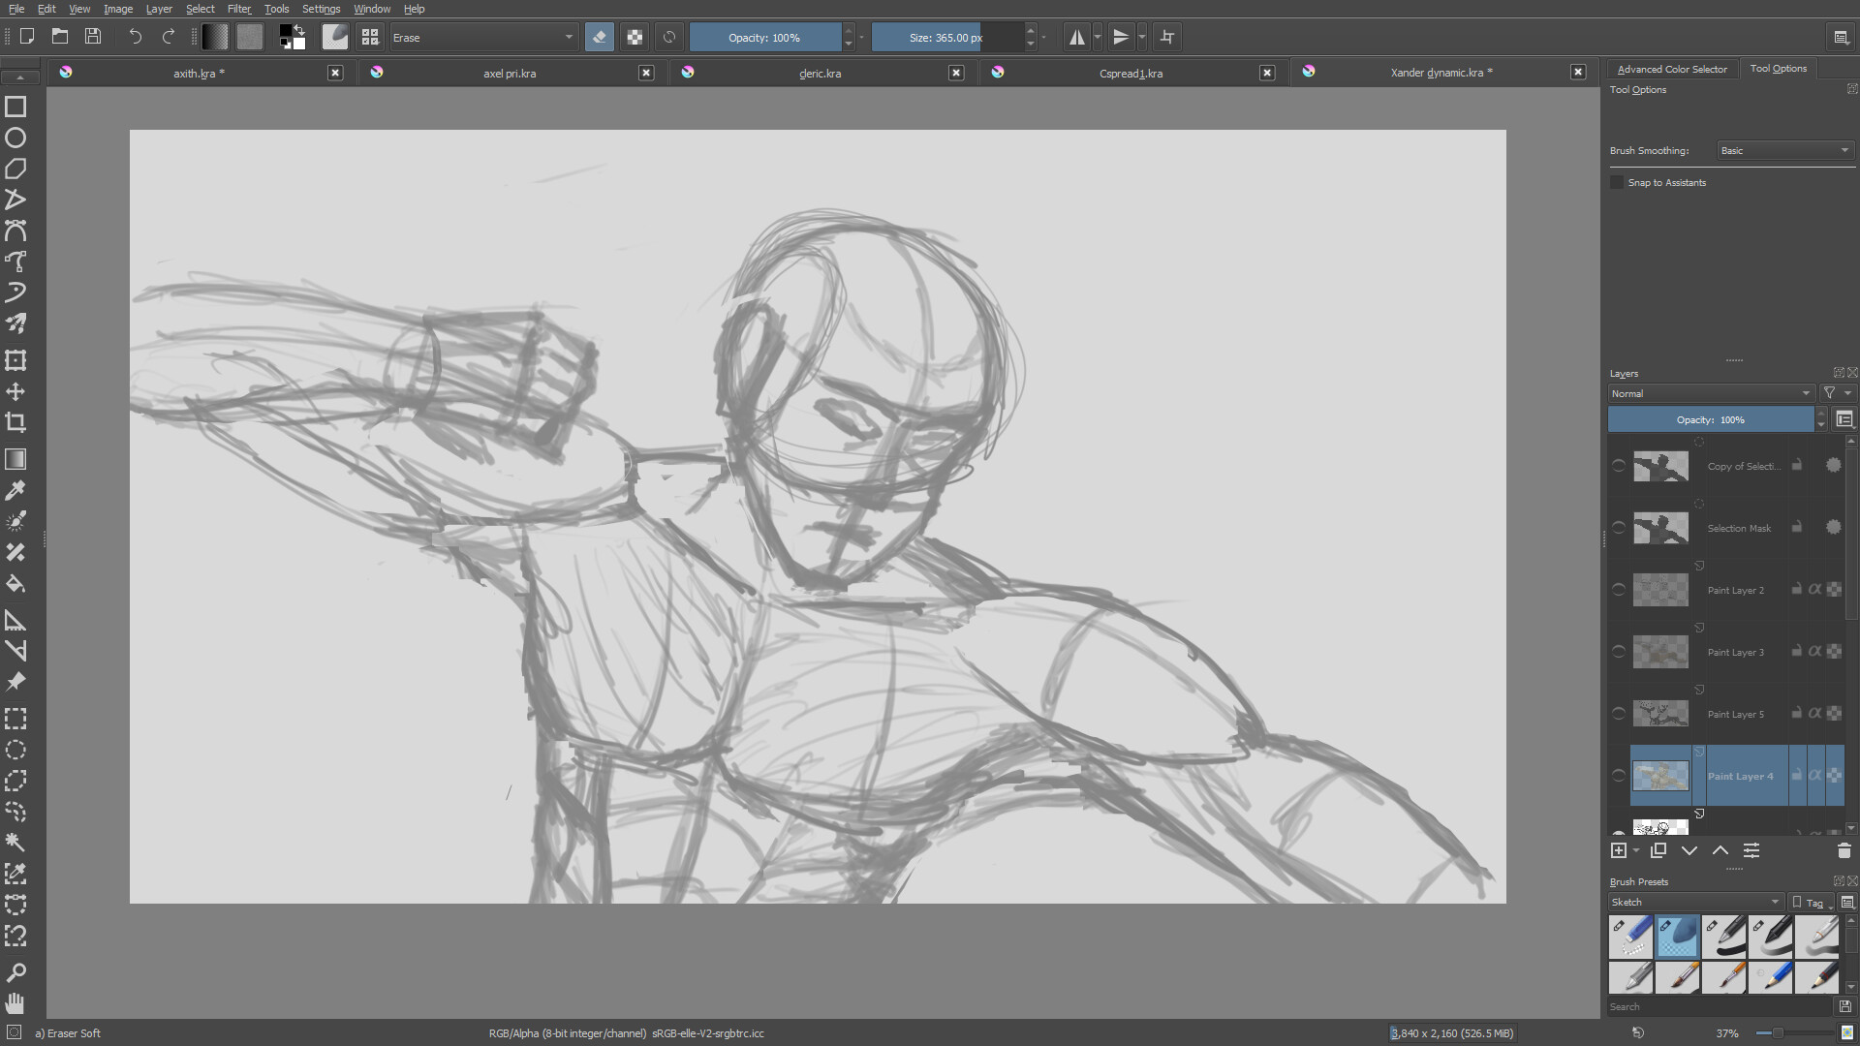Select the Crop tool
This screenshot has width=1860, height=1046.
15,422
